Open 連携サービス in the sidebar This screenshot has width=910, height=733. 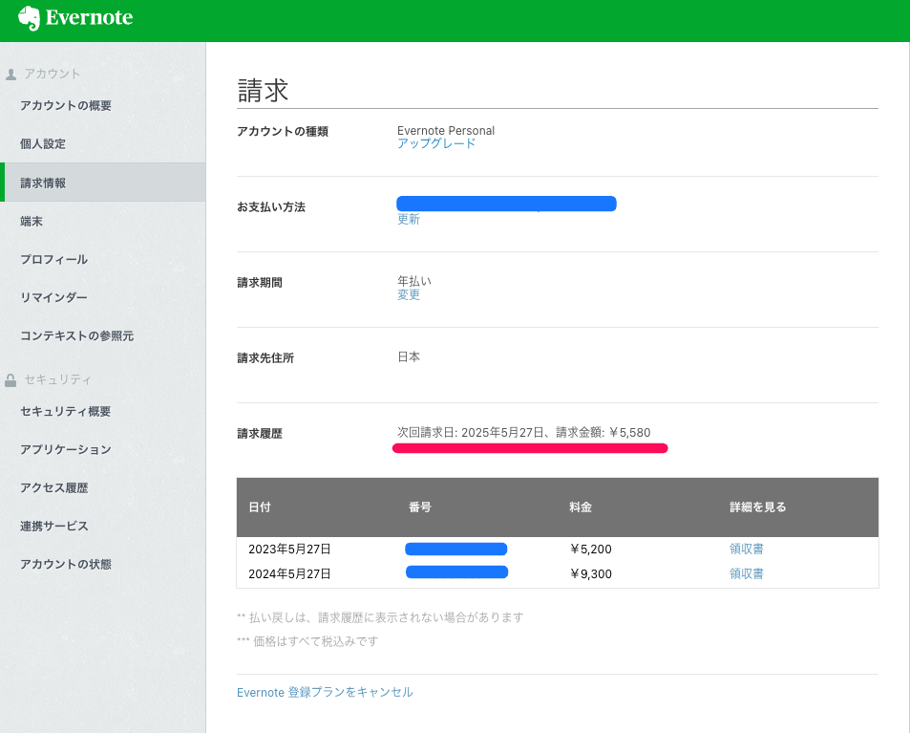coord(54,527)
